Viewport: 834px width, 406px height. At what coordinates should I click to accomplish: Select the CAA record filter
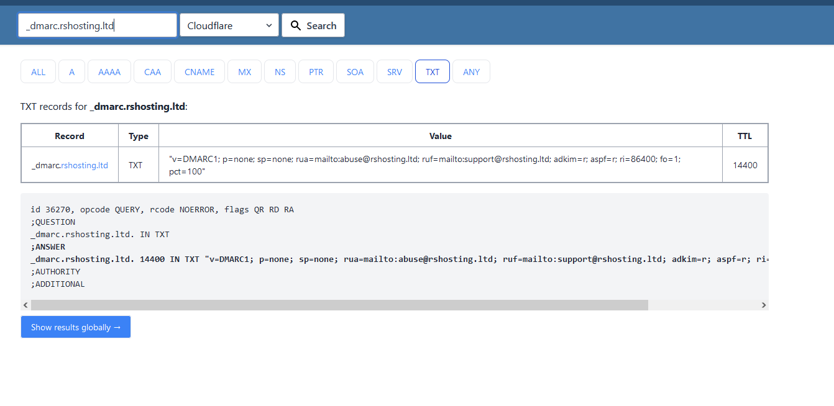coord(152,71)
